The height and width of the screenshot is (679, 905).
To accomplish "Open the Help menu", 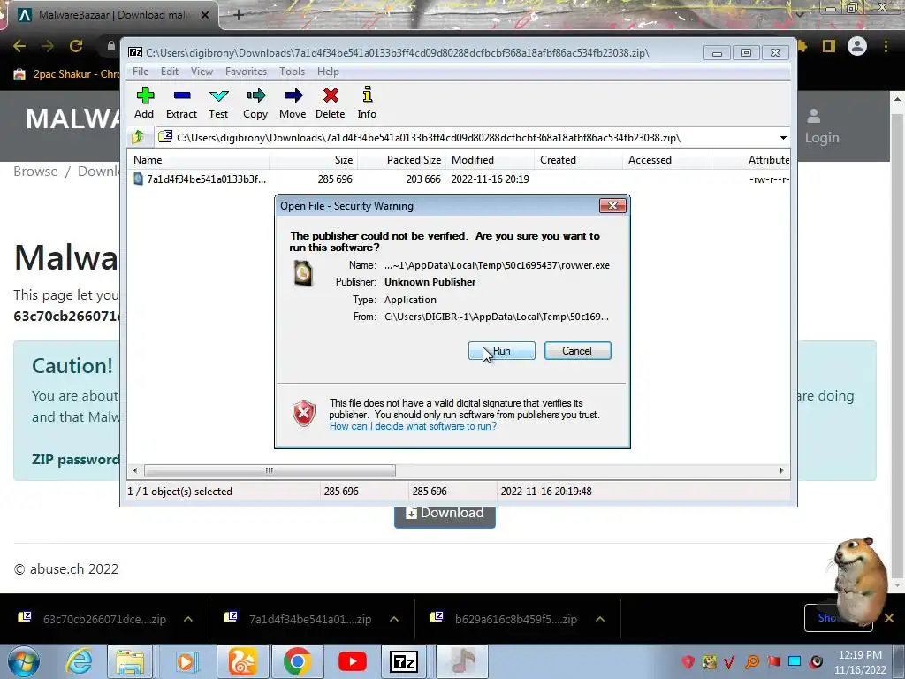I will [x=328, y=72].
